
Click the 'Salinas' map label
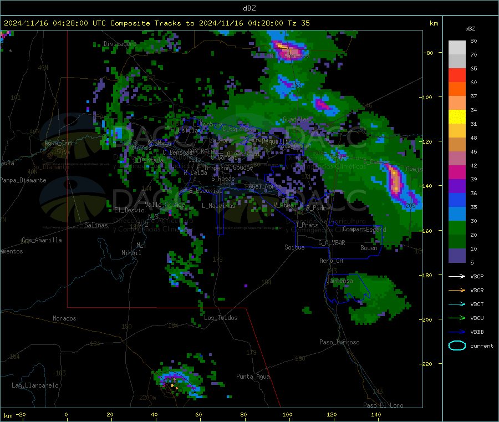tap(96, 225)
